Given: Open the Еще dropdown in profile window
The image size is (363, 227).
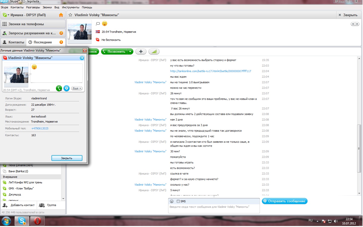Looking at the screenshot, I should [x=77, y=88].
